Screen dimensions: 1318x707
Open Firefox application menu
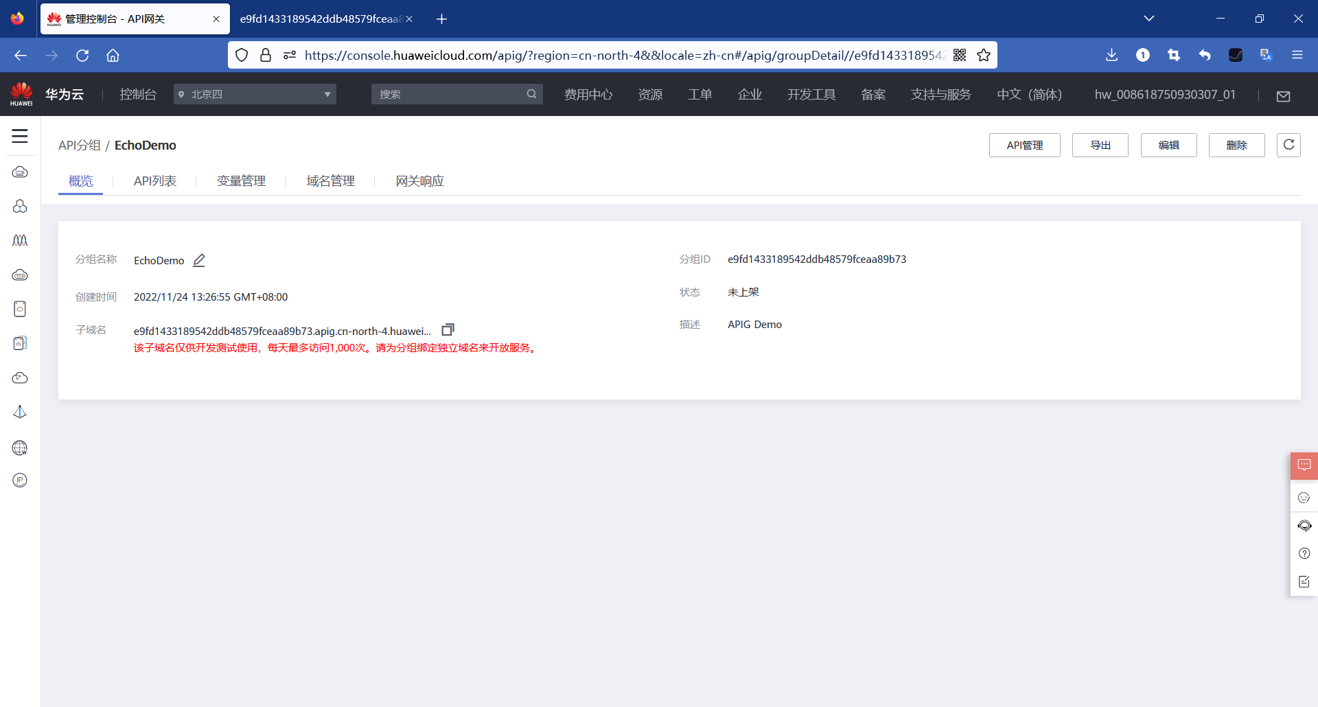point(1297,55)
